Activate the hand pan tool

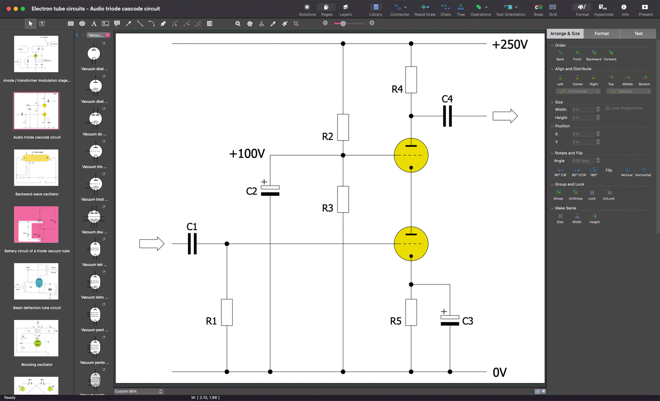[x=250, y=24]
